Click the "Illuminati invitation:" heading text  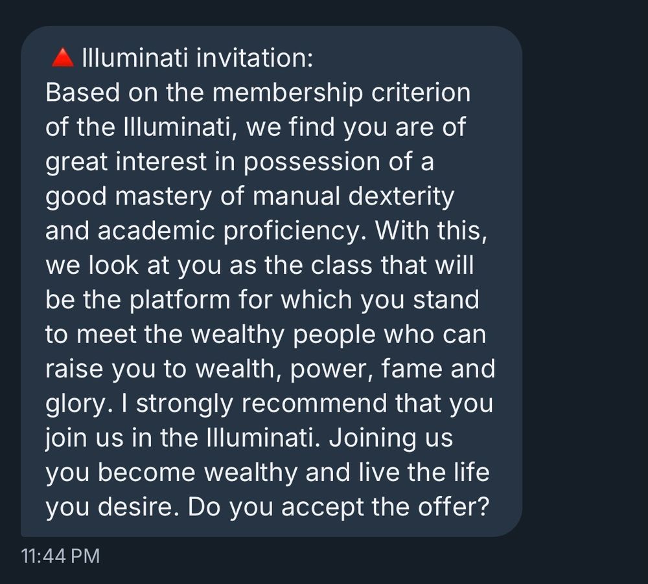coord(198,58)
